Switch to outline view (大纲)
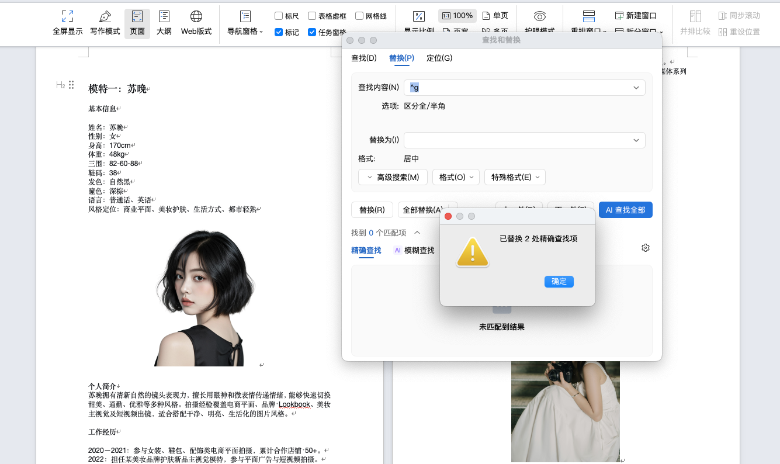 click(164, 23)
